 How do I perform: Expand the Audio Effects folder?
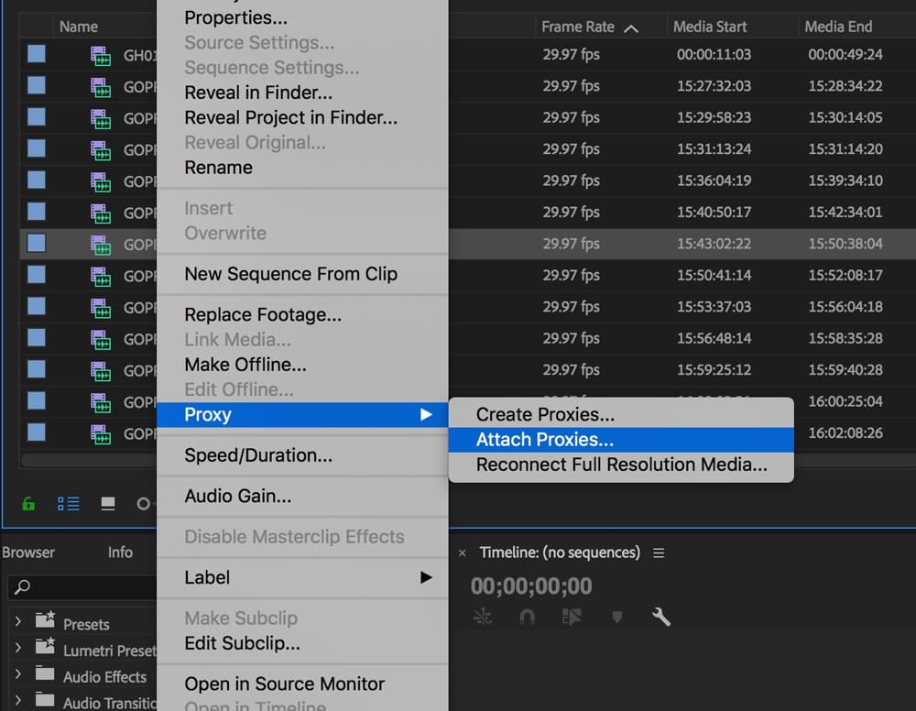point(18,677)
